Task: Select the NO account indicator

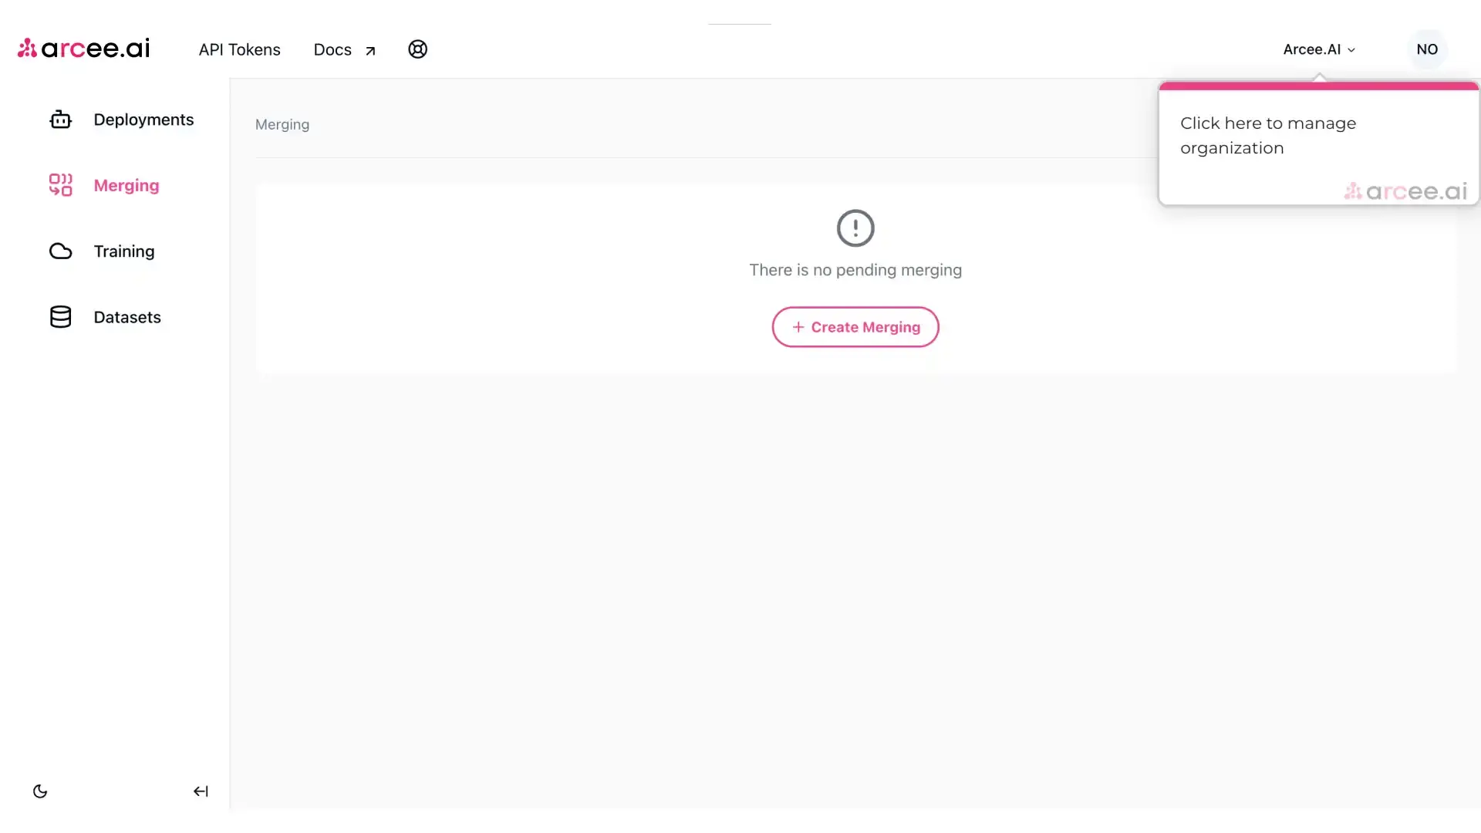Action: pos(1427,48)
